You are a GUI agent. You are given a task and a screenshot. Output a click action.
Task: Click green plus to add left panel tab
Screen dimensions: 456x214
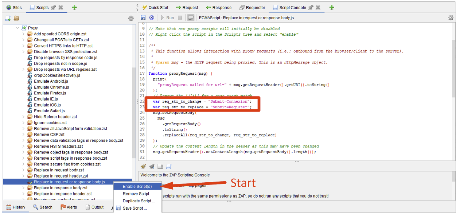pos(74,7)
